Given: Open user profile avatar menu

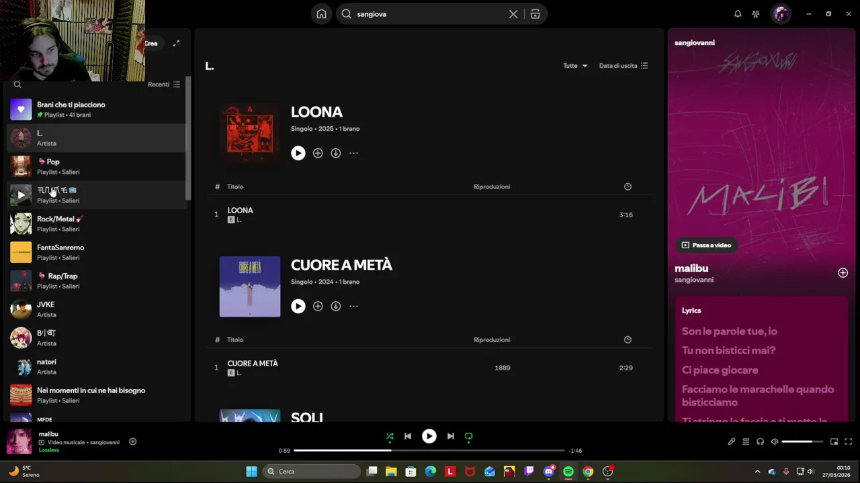Looking at the screenshot, I should (780, 14).
